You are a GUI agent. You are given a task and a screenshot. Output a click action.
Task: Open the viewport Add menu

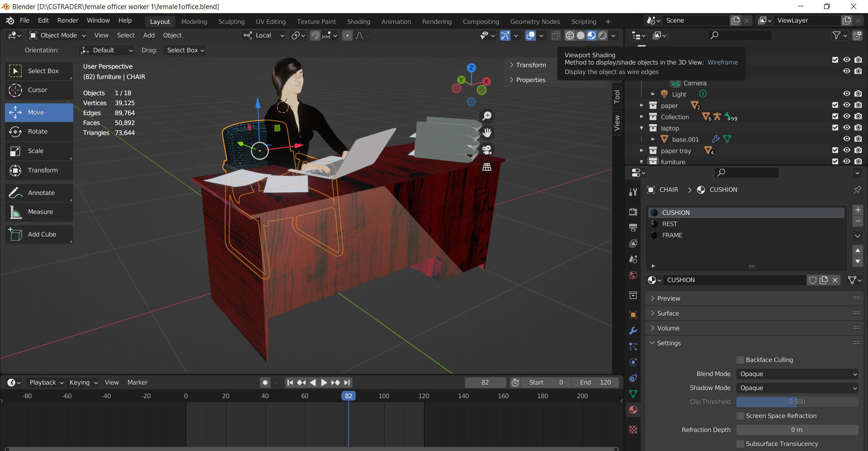149,35
